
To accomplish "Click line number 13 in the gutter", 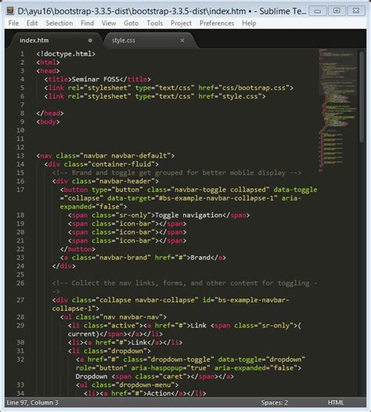I will (20, 156).
